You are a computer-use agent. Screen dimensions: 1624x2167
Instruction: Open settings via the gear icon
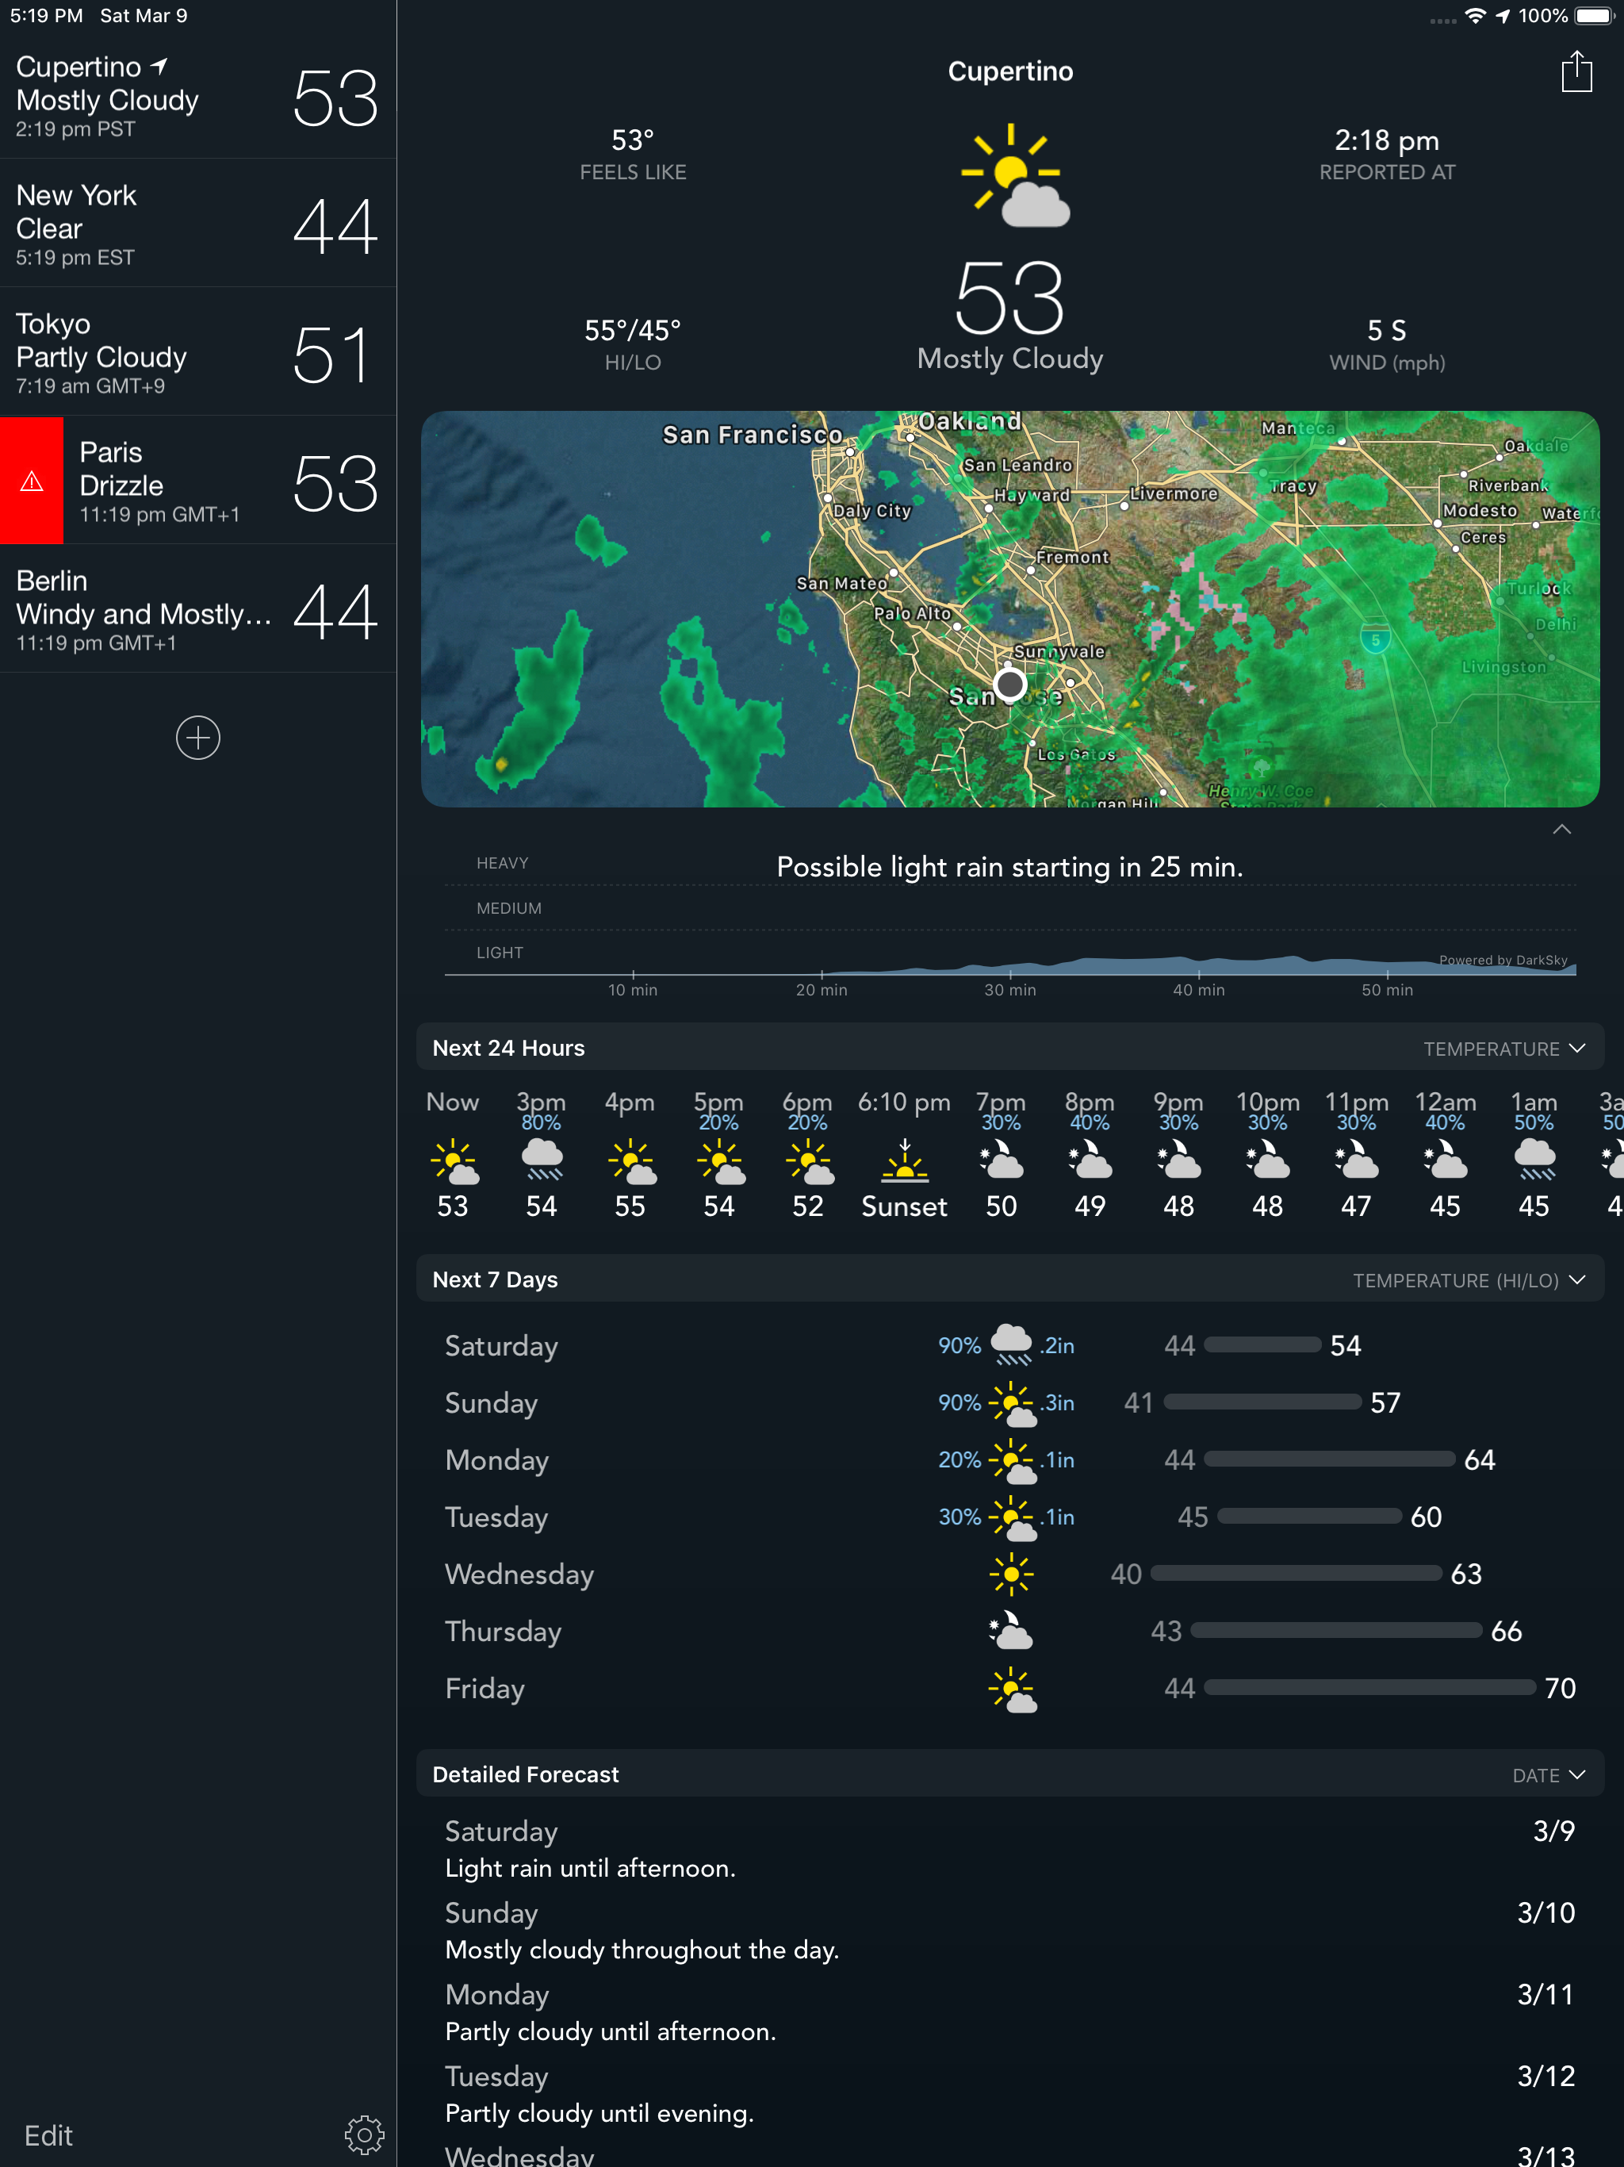363,2134
